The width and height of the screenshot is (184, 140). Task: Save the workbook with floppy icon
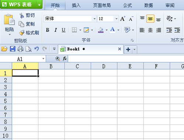pyautogui.click(x=13, y=49)
